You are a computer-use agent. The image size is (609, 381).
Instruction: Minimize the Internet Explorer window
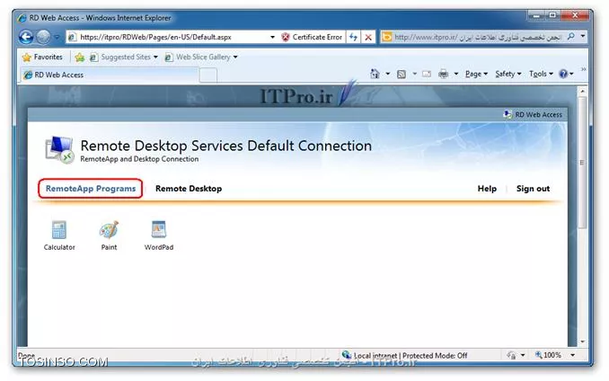(x=536, y=16)
